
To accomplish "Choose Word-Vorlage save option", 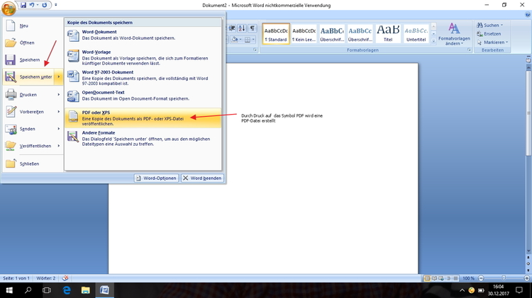I will (x=143, y=57).
